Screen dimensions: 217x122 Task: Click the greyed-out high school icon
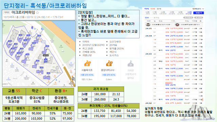[131, 63]
